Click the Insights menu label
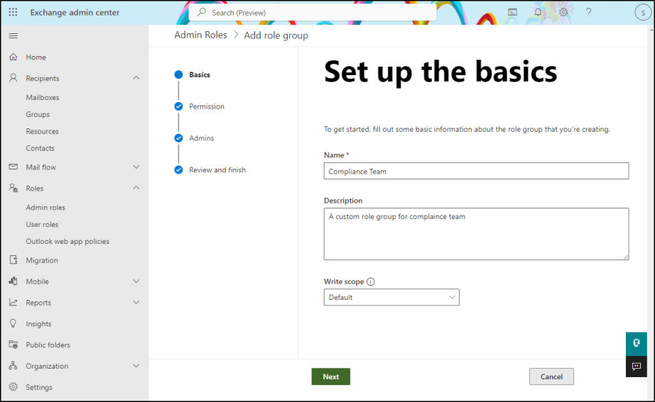655x402 pixels. pos(38,324)
